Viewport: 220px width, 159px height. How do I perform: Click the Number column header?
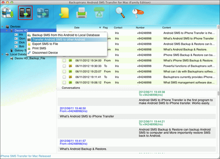coord(140,28)
